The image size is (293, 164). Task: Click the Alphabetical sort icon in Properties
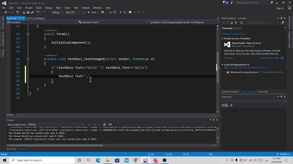click(227, 105)
